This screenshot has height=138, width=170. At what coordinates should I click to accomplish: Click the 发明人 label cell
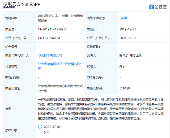(x=101, y=55)
